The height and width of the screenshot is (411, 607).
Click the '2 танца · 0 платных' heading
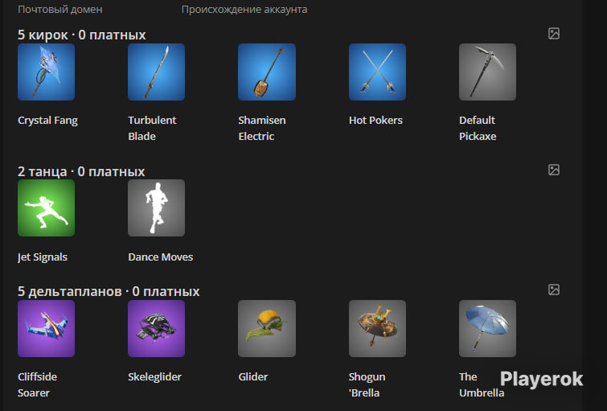pos(81,171)
